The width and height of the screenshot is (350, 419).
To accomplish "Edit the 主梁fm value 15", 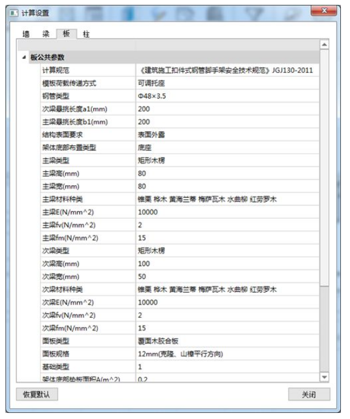I will click(227, 238).
